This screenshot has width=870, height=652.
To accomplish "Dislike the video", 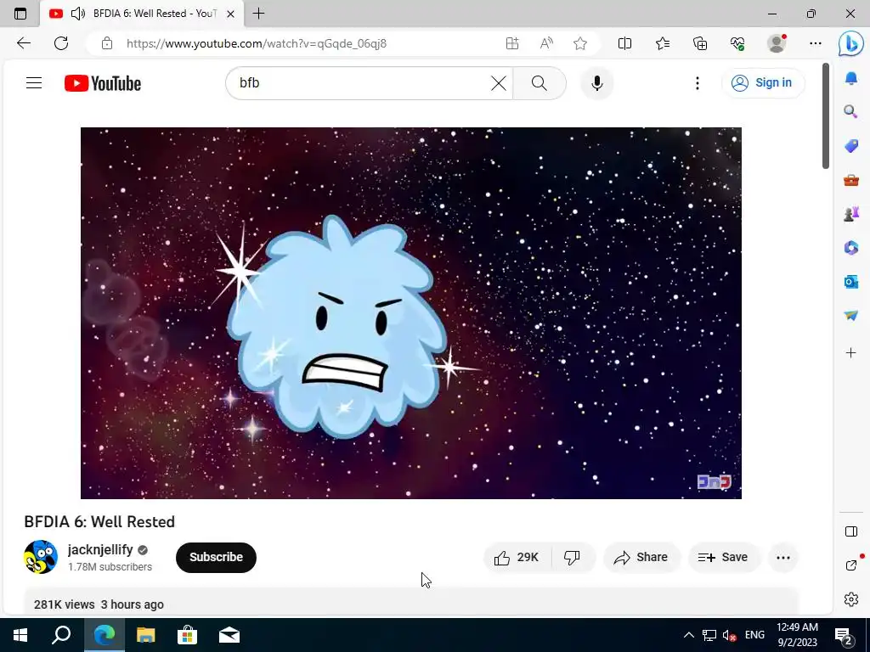I will point(572,557).
